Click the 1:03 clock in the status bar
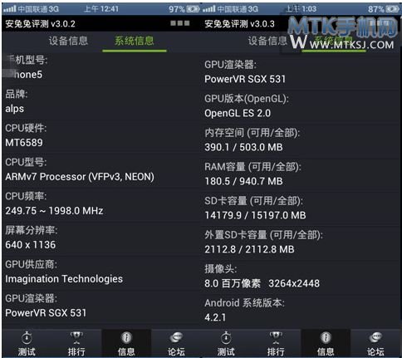 pyautogui.click(x=301, y=9)
